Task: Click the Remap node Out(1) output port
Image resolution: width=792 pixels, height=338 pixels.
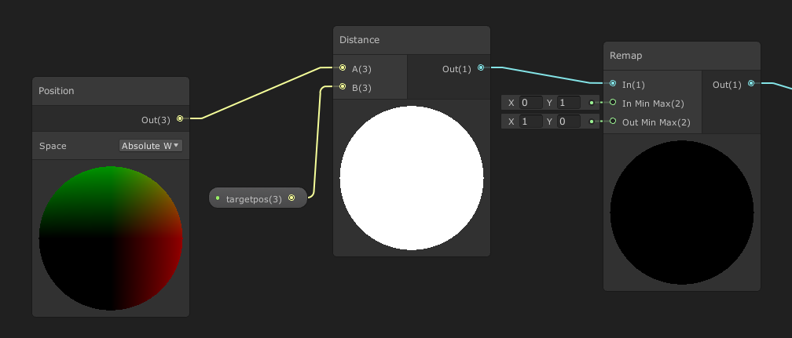Action: click(x=751, y=83)
